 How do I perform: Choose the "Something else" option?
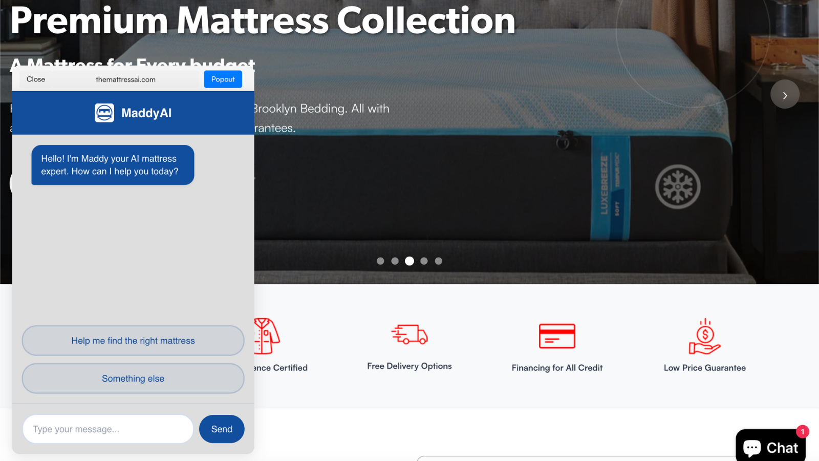[x=133, y=379]
